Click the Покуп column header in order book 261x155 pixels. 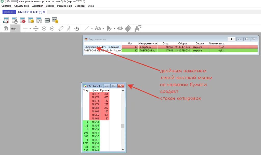tap(86, 90)
